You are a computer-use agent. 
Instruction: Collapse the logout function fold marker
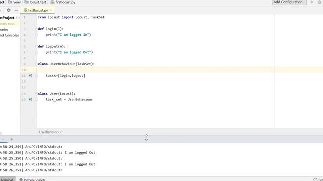(36, 46)
